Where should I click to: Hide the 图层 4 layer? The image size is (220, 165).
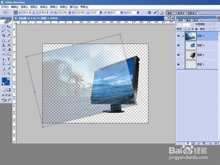tap(178, 35)
